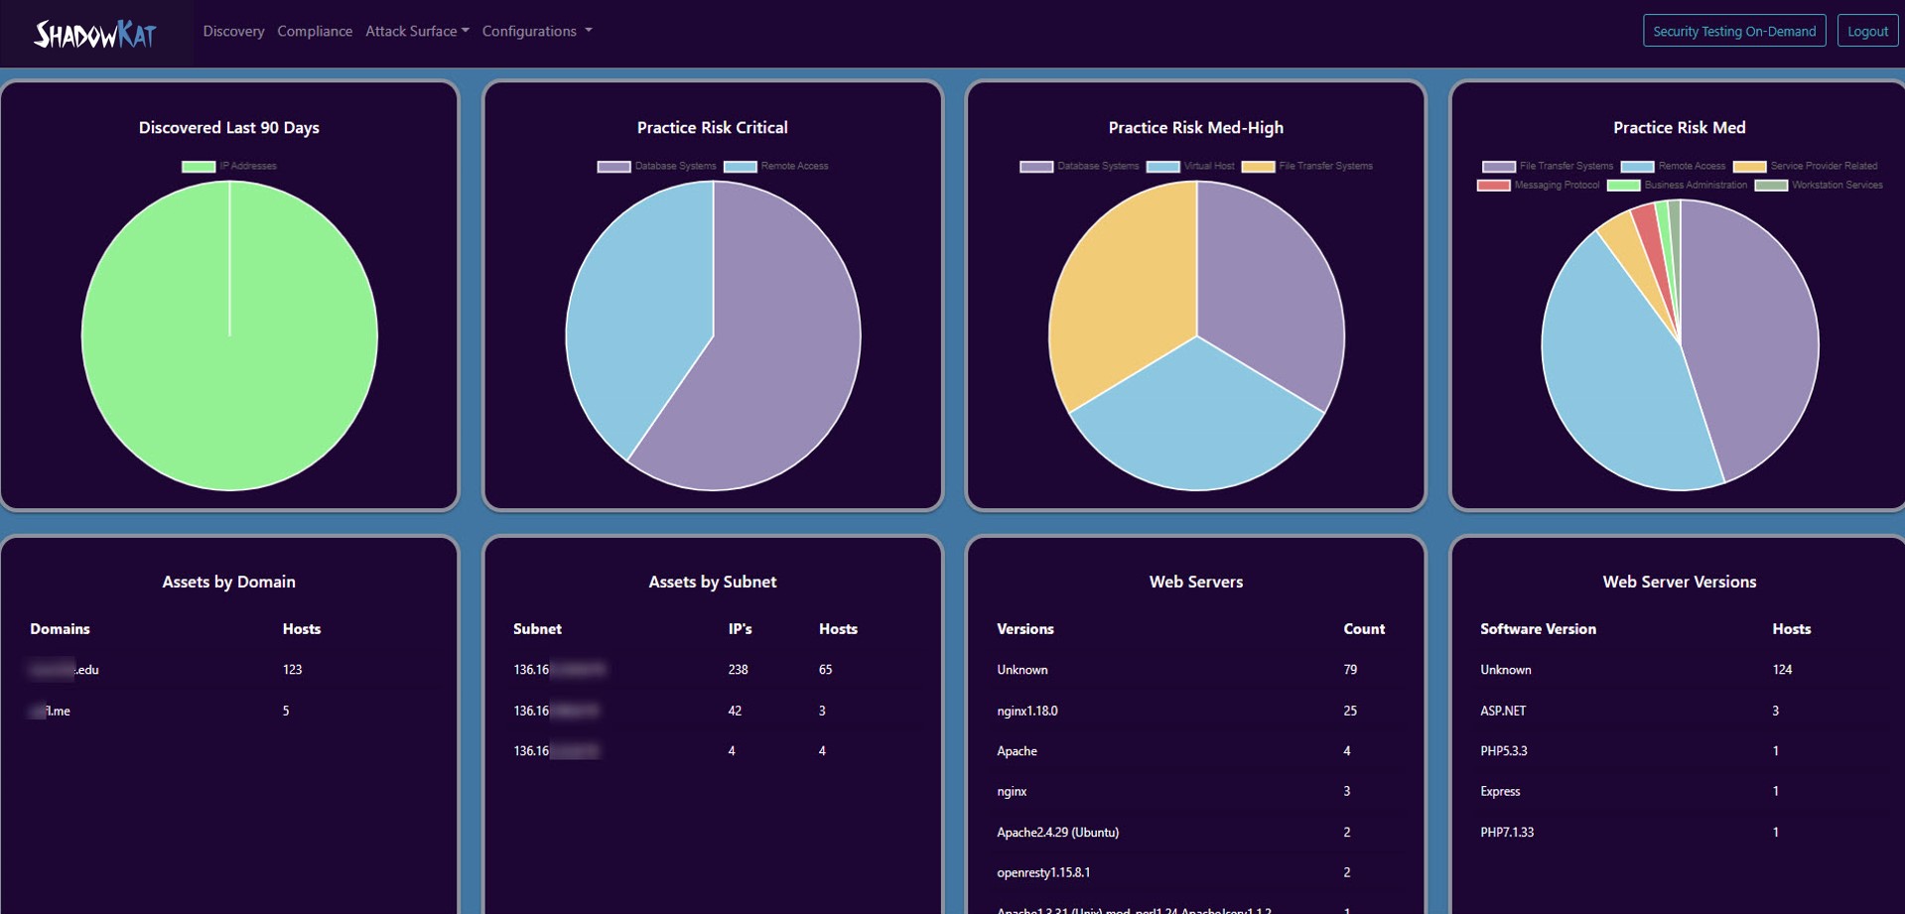Hide Virtual Host in Practice Risk Med-High legend
The height and width of the screenshot is (914, 1905).
coord(1191,166)
